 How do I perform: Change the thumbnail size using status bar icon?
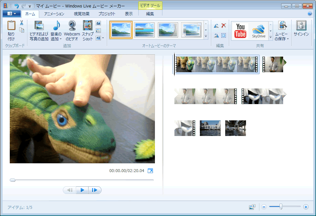click(252, 207)
